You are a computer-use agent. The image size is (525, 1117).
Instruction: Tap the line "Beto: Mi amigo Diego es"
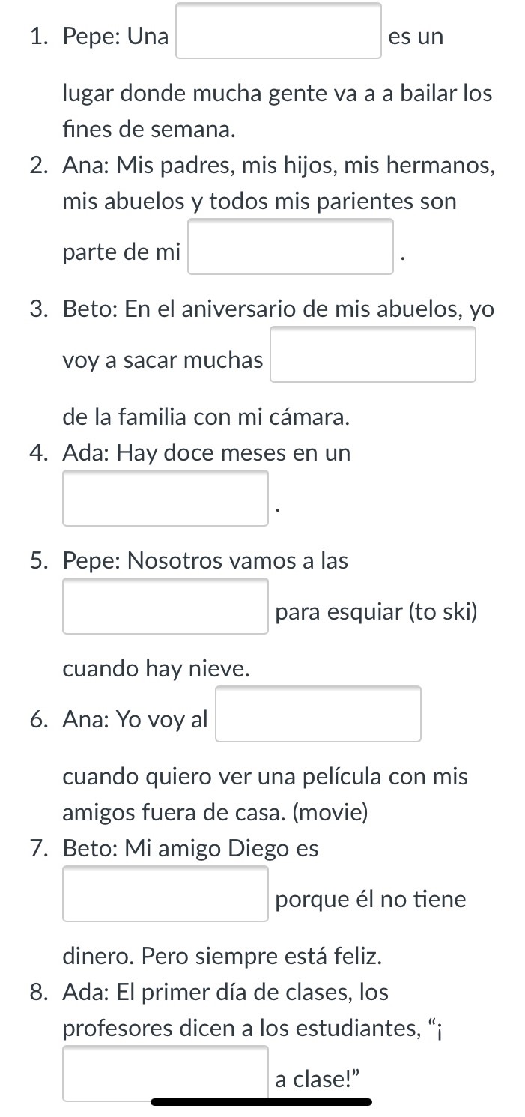pyautogui.click(x=191, y=849)
